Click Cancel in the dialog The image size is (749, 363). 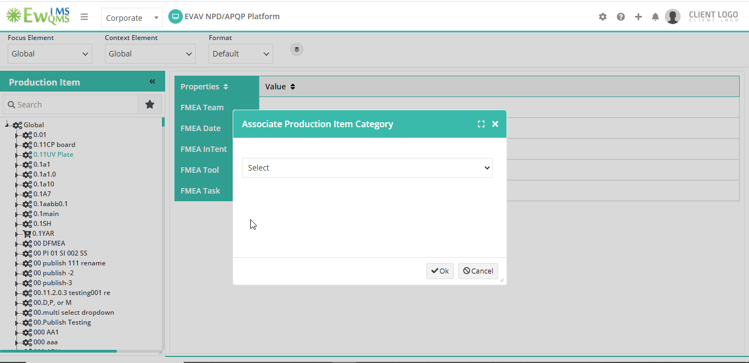478,271
